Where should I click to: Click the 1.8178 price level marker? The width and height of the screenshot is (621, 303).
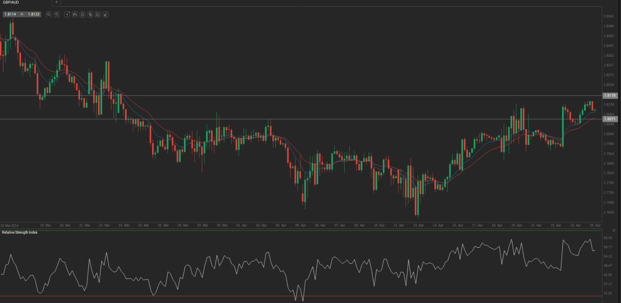[x=610, y=96]
